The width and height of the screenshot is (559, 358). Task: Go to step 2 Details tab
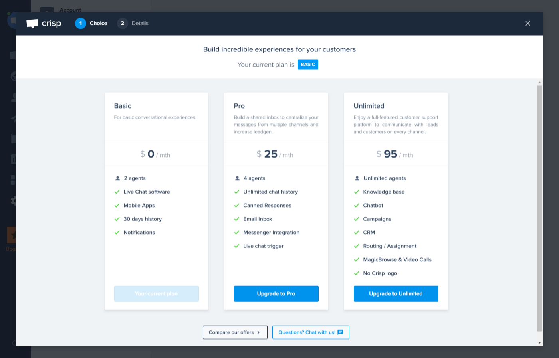[x=133, y=23]
